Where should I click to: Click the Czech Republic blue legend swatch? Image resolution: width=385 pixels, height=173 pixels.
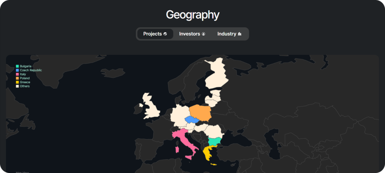coord(17,70)
